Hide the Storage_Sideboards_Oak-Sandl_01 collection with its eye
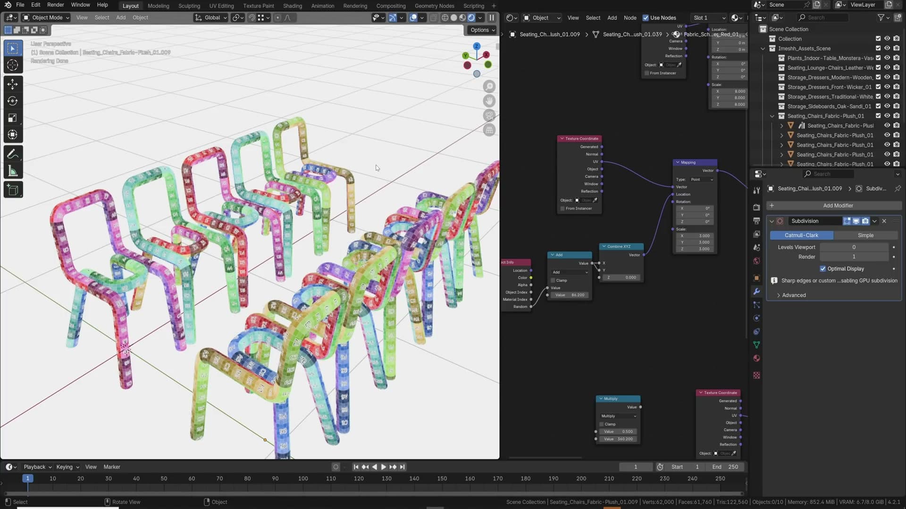The image size is (906, 509). pos(887,106)
